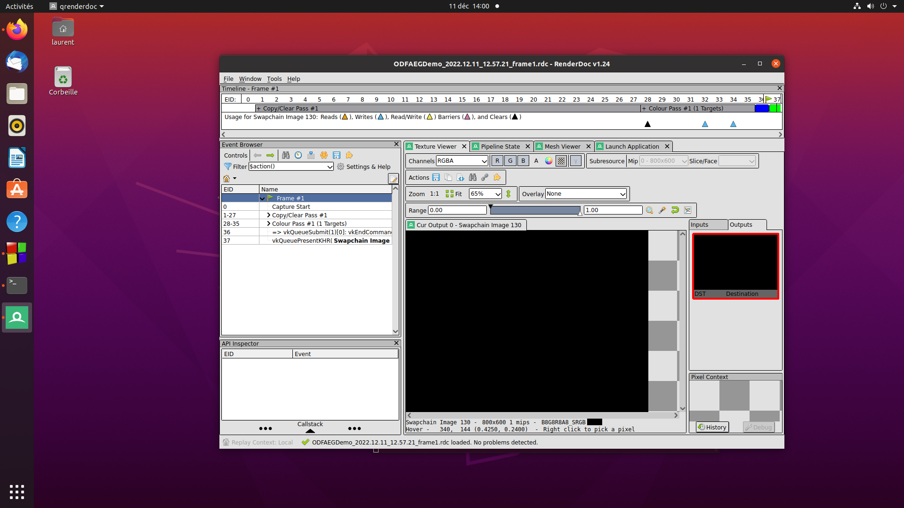Open Find event binoculars in Event Browser
The width and height of the screenshot is (904, 508).
[286, 155]
